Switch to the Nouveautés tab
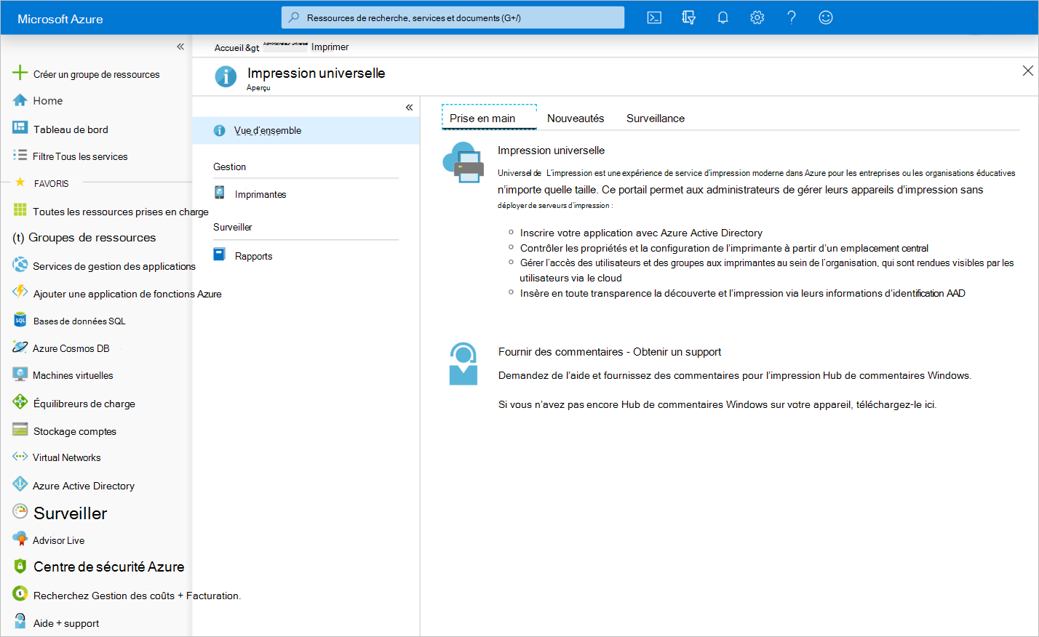The width and height of the screenshot is (1039, 637). point(576,118)
